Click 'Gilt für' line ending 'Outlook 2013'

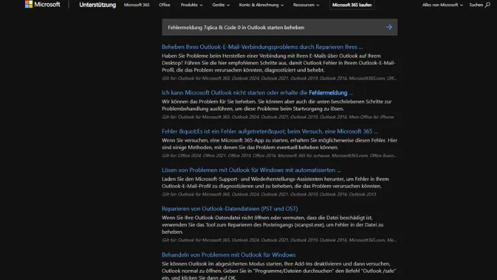[269, 194]
